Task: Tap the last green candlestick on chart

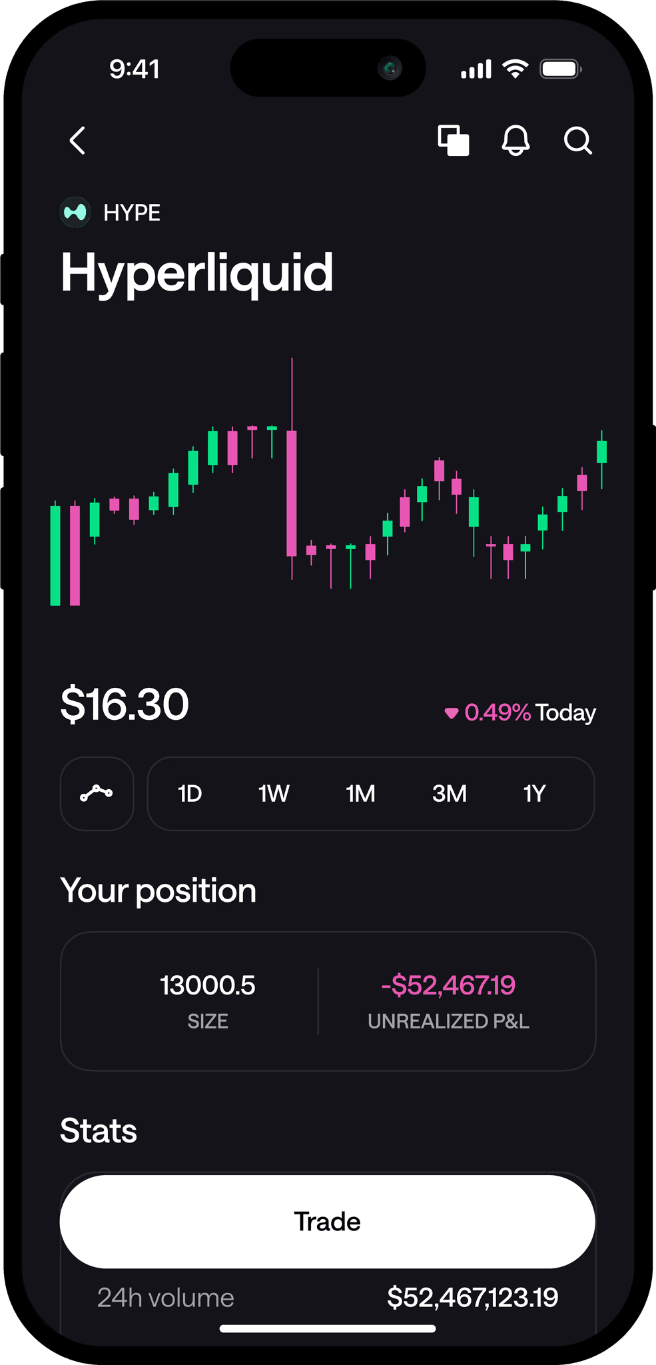Action: [x=601, y=452]
